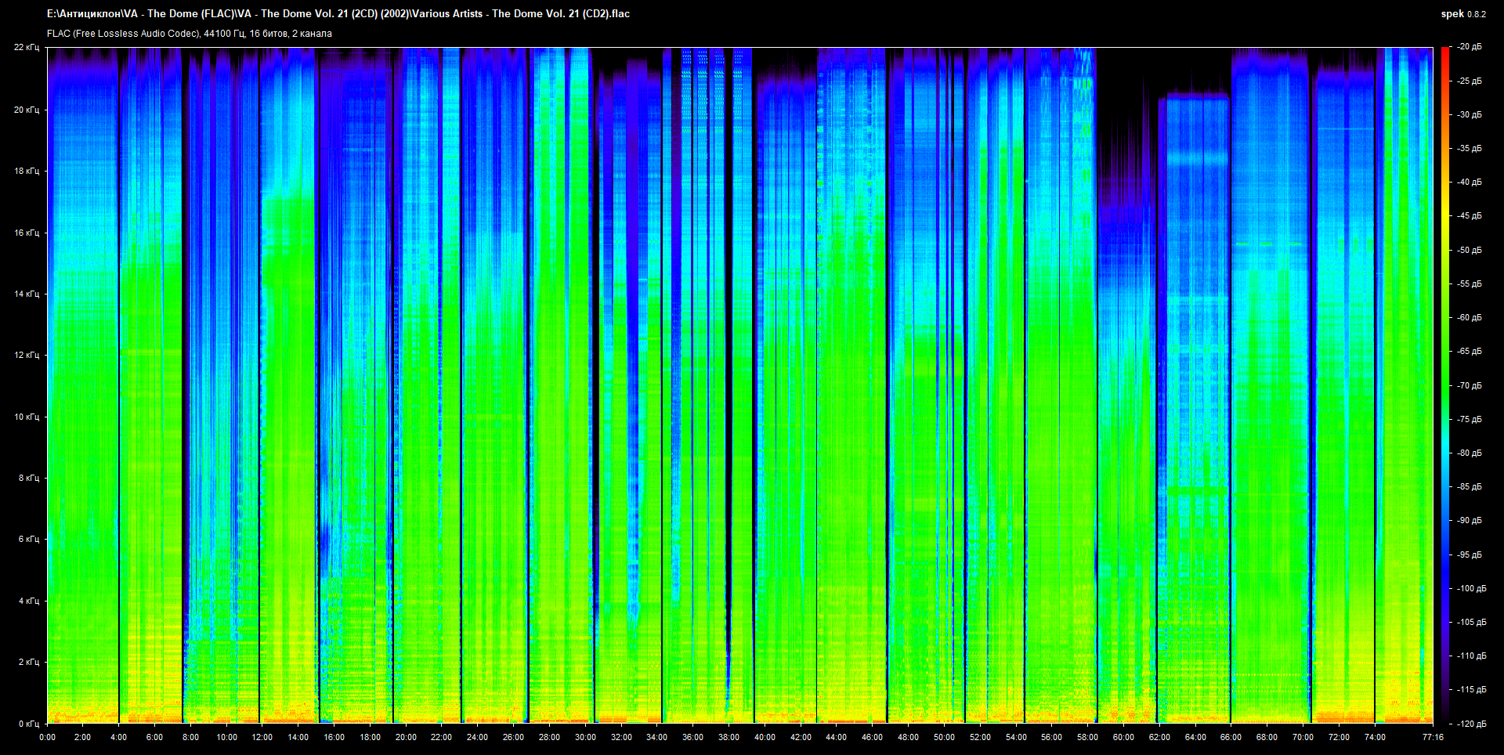Click the 10 kHz frequency axis label
1504x755 pixels.
pyautogui.click(x=26, y=417)
